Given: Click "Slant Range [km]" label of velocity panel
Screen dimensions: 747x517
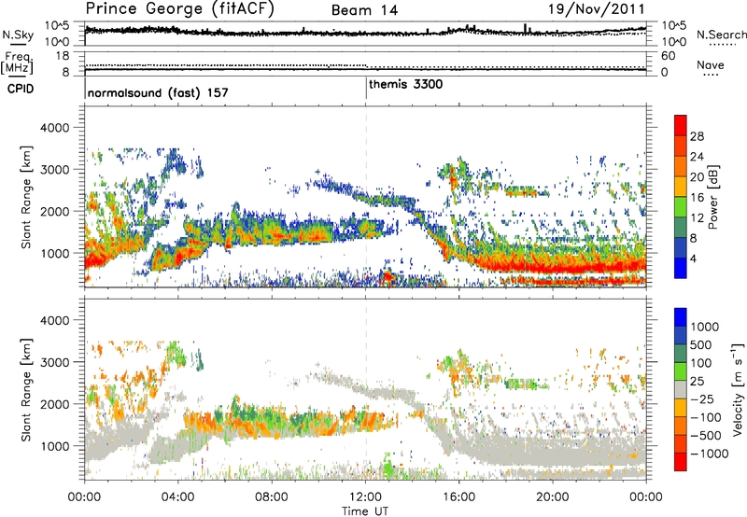Looking at the screenshot, I should 27,390.
